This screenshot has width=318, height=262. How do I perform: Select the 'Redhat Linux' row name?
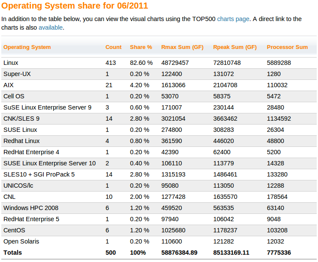coord(21,141)
